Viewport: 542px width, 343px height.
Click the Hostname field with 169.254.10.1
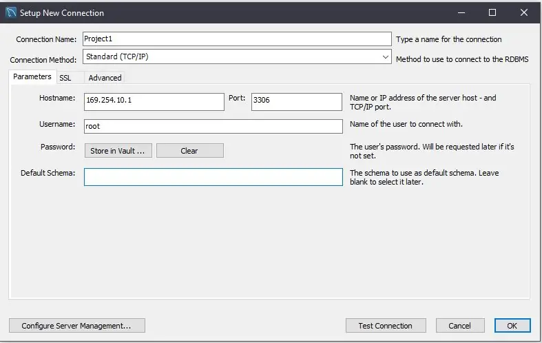tap(154, 102)
